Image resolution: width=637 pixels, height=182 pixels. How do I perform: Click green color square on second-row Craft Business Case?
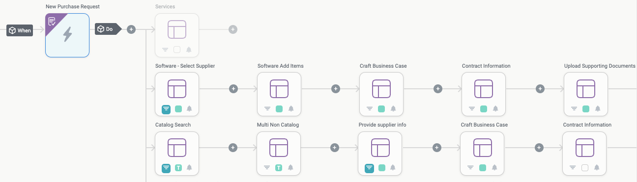[x=483, y=168]
